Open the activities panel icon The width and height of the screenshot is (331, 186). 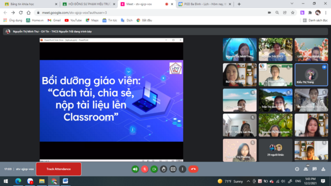(x=323, y=169)
